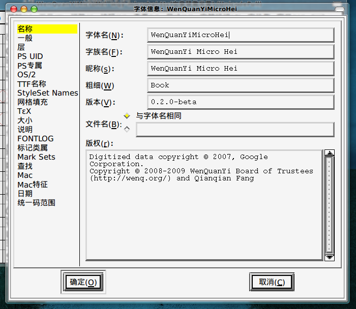Viewport: 356px width, 309px height.
Task: Edit the 粗细 field showing Book
Action: [x=241, y=85]
